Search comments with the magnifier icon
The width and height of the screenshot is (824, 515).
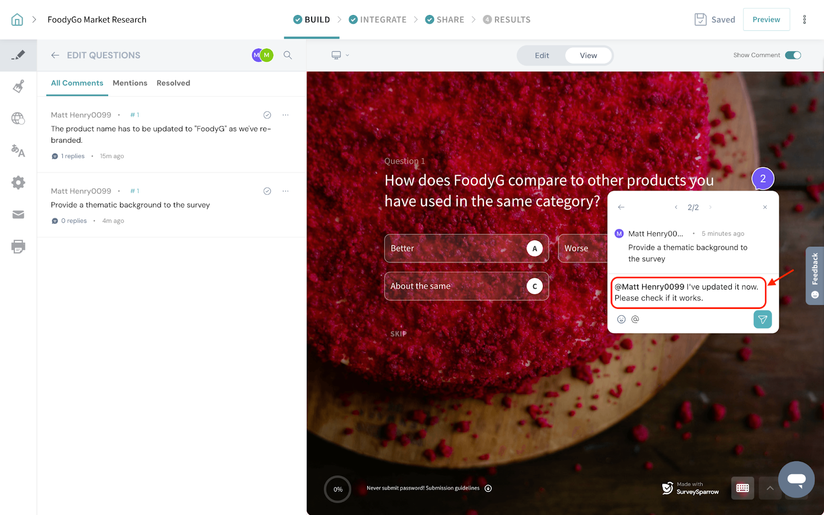coord(288,55)
